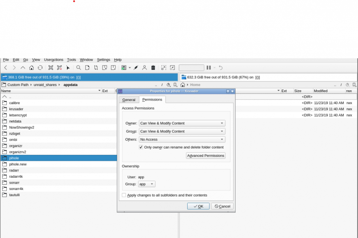The width and height of the screenshot is (358, 238).
Task: Click the Unselect Group icon with red x
Action: [x=59, y=68]
